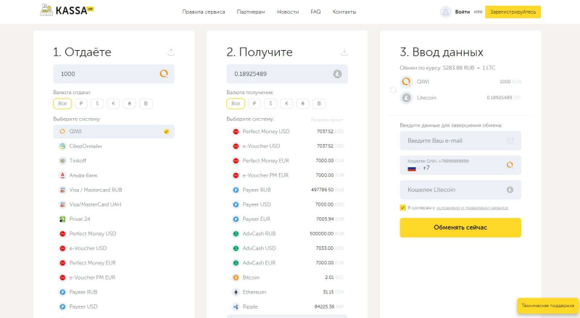Screen dimensions: 580x318
Task: Click the Litecoin icon in the receive amount field
Action: tap(337, 74)
